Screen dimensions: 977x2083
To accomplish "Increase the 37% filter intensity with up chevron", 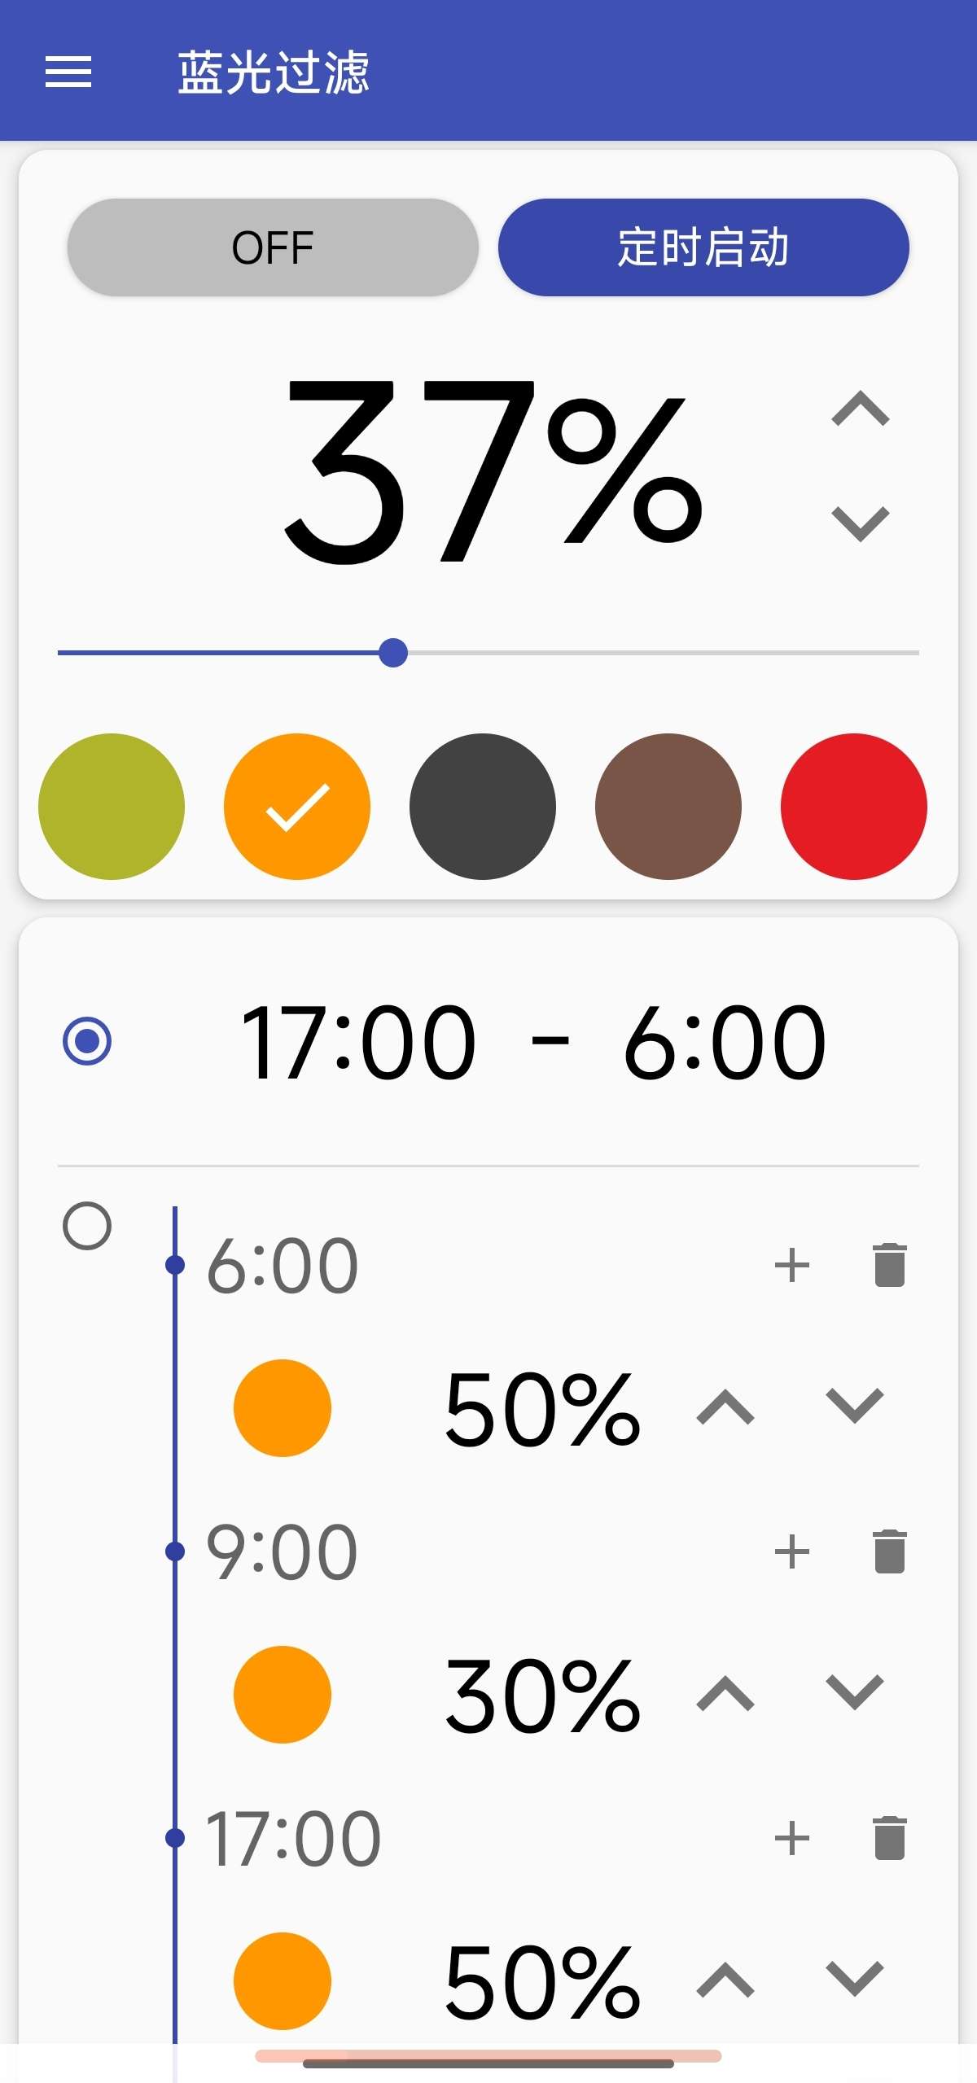I will coord(861,409).
